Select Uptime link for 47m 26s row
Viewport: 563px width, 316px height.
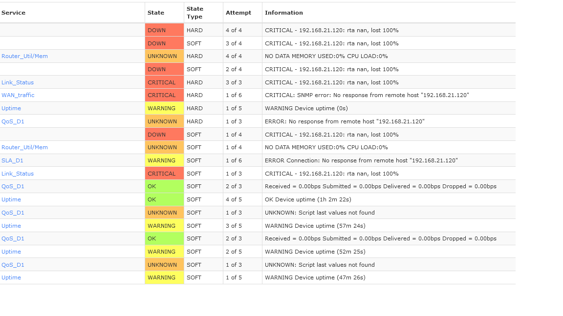click(x=11, y=277)
